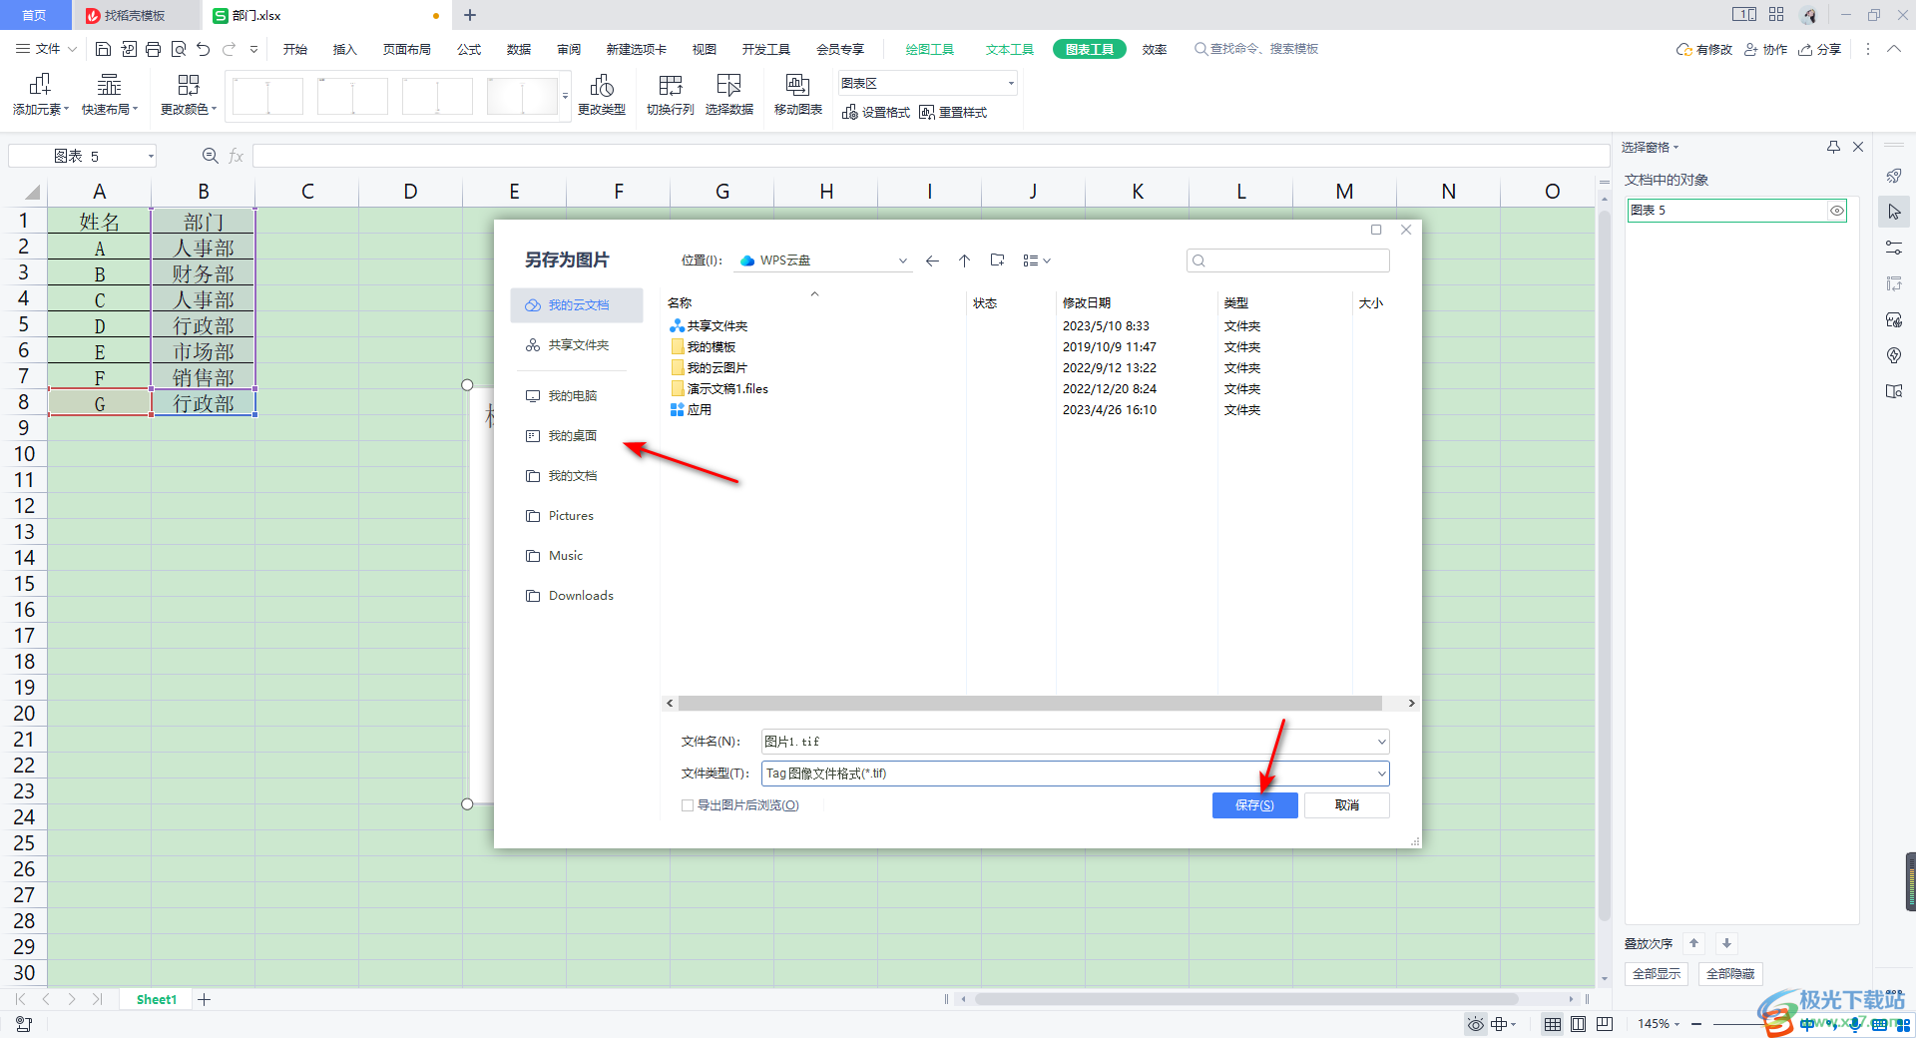This screenshot has width=1916, height=1038.
Task: Open the location WPS云盘 dropdown
Action: 902,260
